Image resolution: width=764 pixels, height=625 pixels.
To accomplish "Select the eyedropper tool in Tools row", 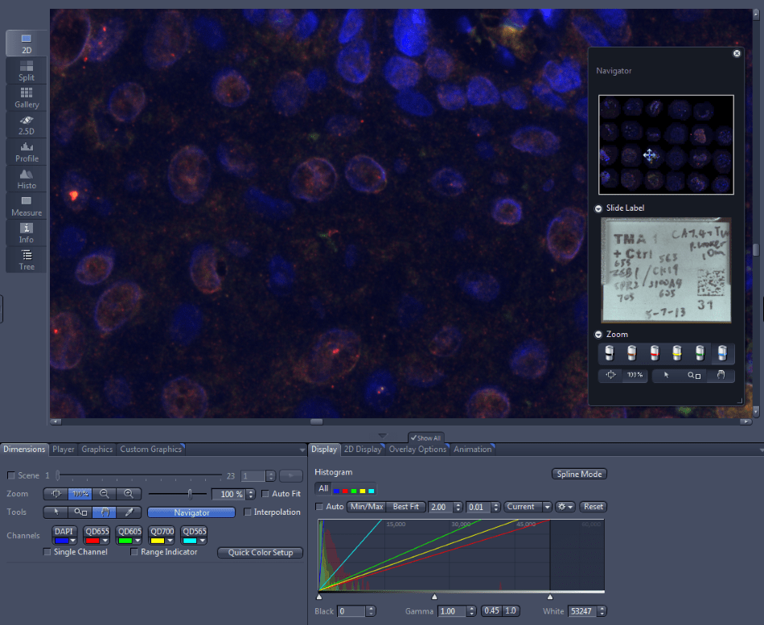I will [x=129, y=512].
